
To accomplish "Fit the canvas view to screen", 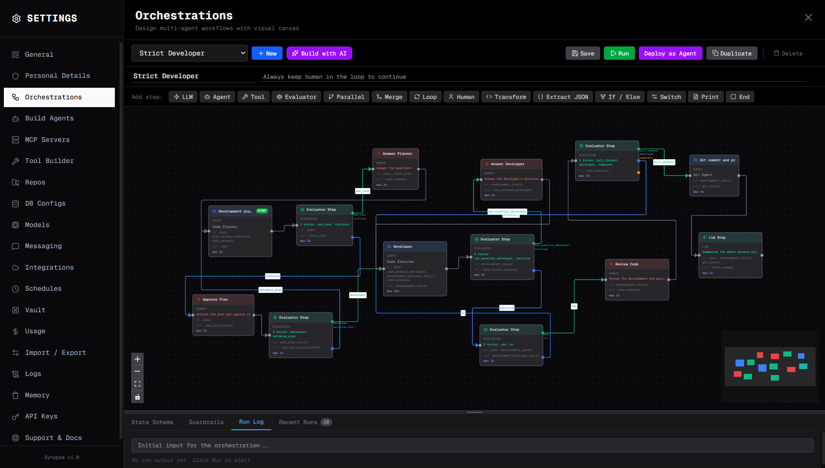I will [138, 384].
